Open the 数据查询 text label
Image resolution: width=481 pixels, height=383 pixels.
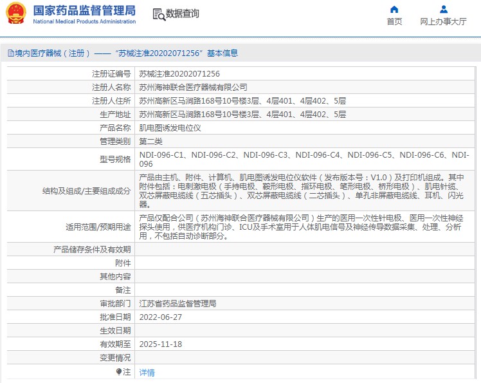click(183, 14)
